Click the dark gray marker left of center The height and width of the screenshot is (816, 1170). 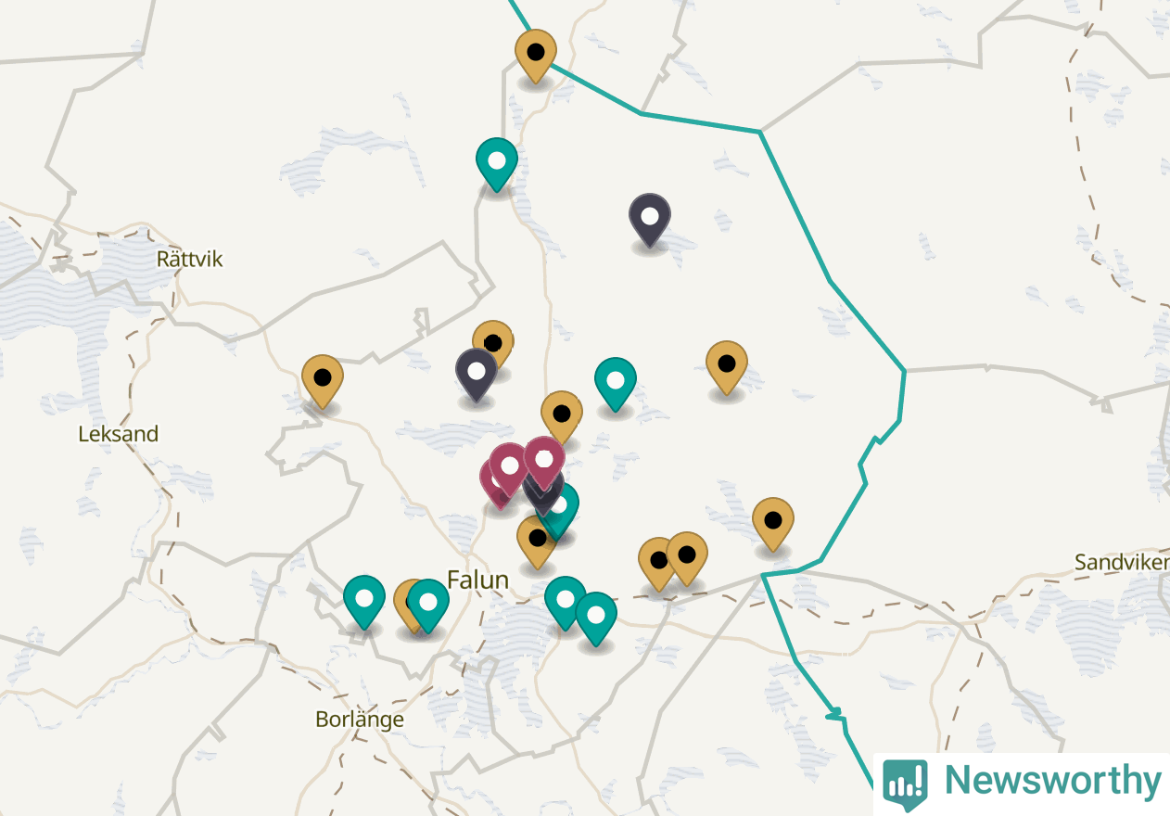pyautogui.click(x=477, y=374)
